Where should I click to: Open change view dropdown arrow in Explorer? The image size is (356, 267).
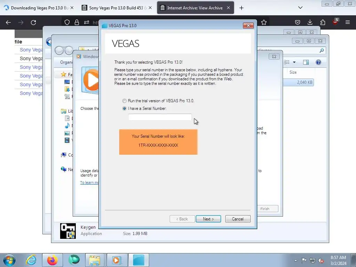(x=294, y=62)
